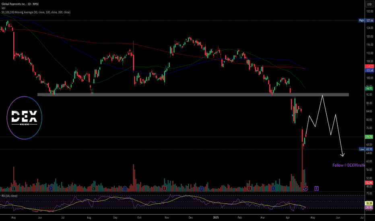Click the 80.00 price axis value
The width and height of the screenshot is (375, 221).
[x=370, y=120]
